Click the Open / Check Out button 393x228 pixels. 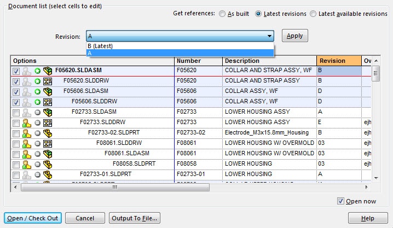click(x=33, y=218)
